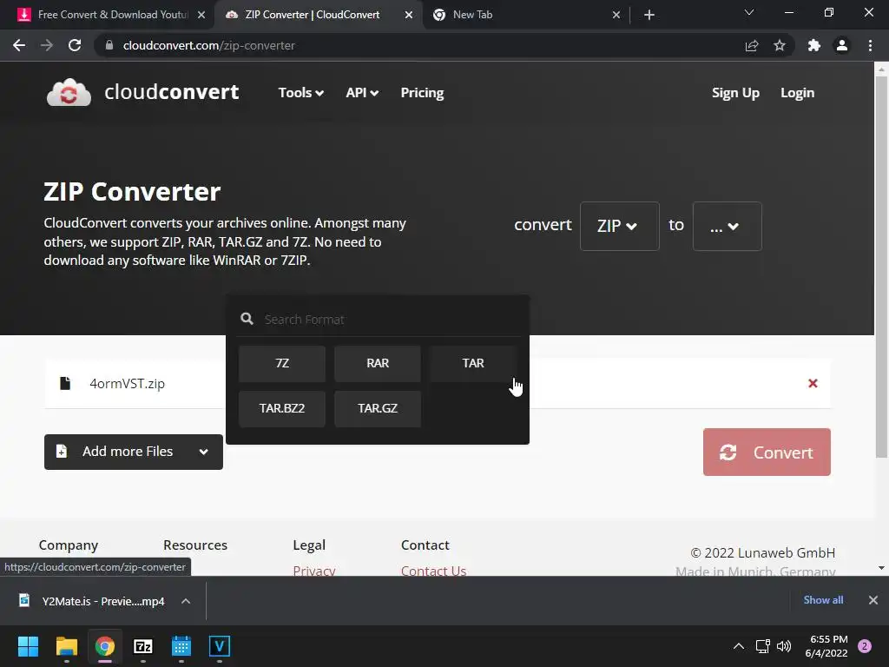Open the Windows Start button
The width and height of the screenshot is (889, 667).
tap(28, 646)
